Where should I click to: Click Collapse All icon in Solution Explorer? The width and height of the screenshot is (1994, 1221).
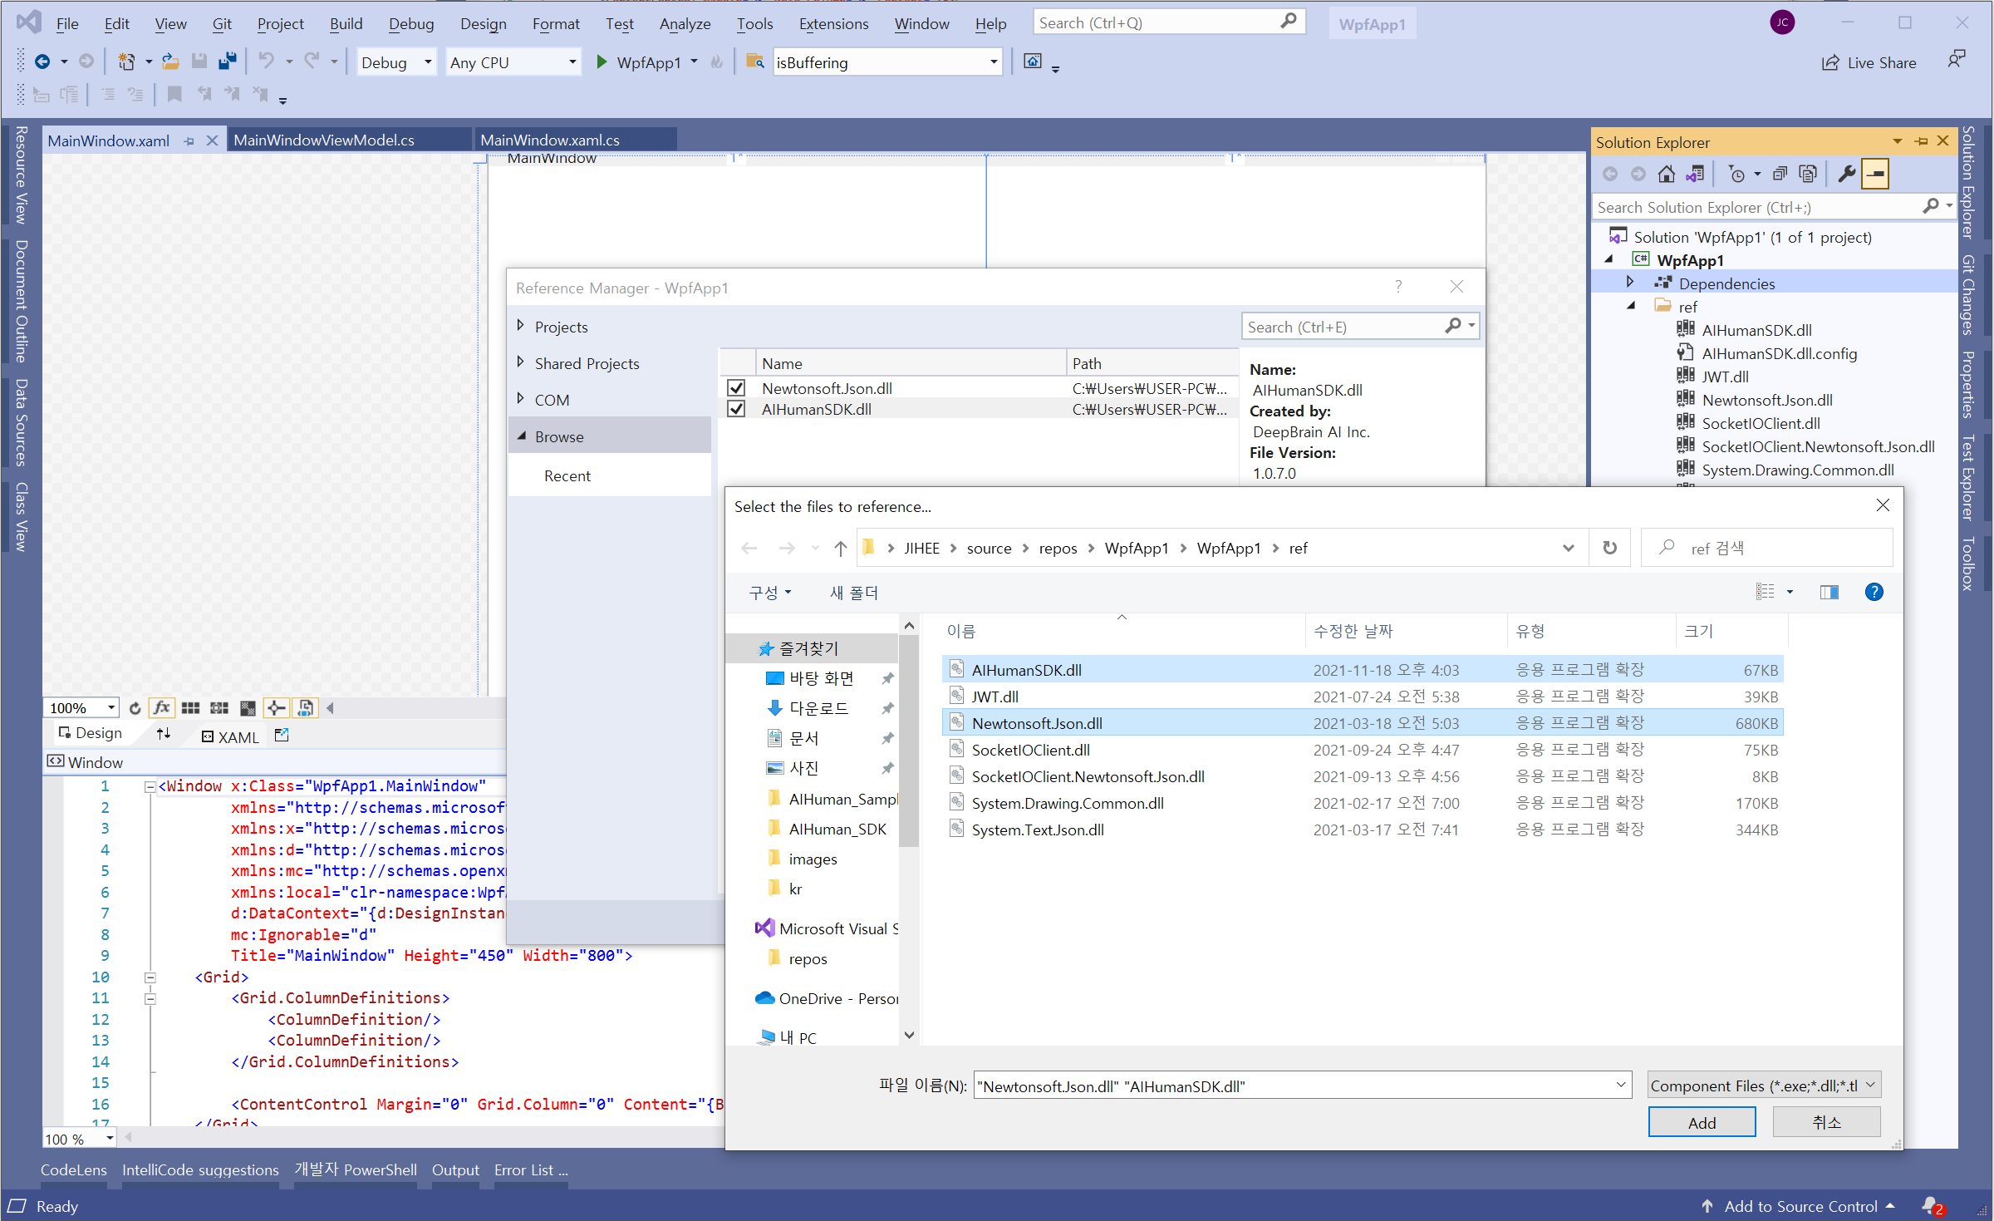pyautogui.click(x=1779, y=174)
